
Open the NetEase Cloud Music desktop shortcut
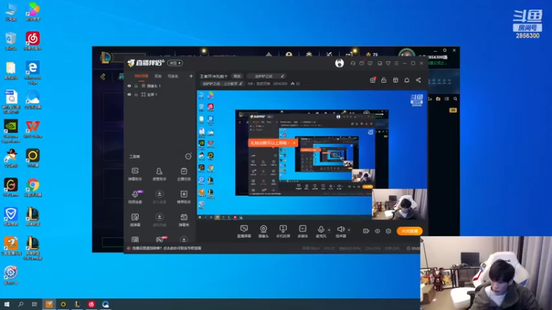[x=32, y=41]
